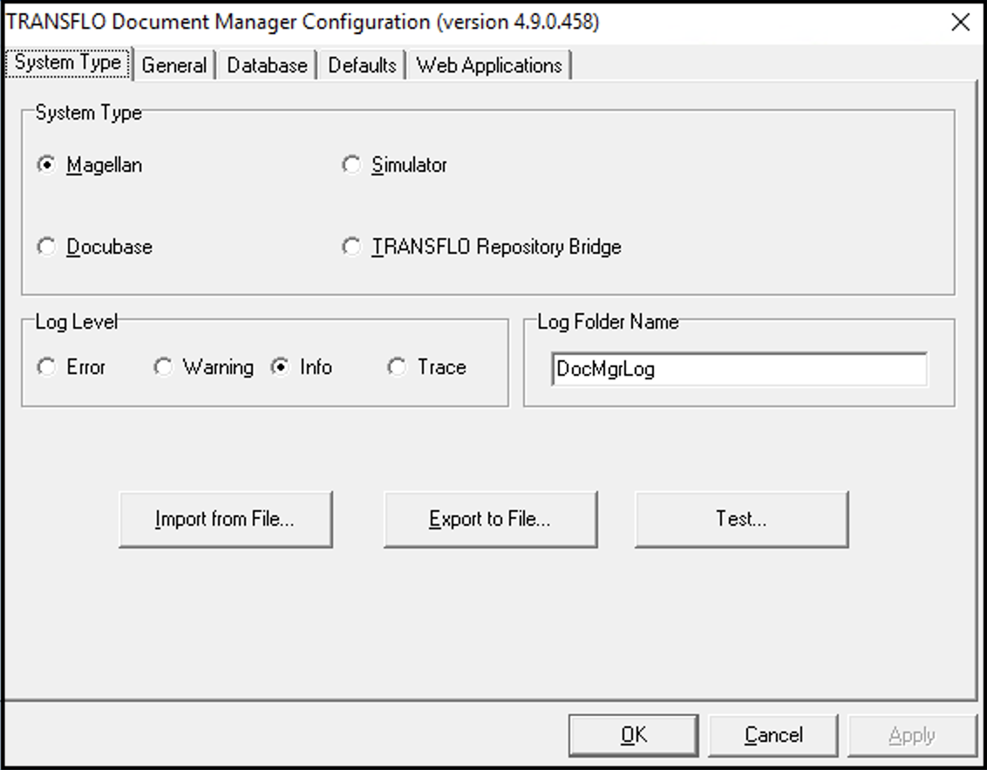Open the Test dialog button
The image size is (987, 770).
coord(741,520)
